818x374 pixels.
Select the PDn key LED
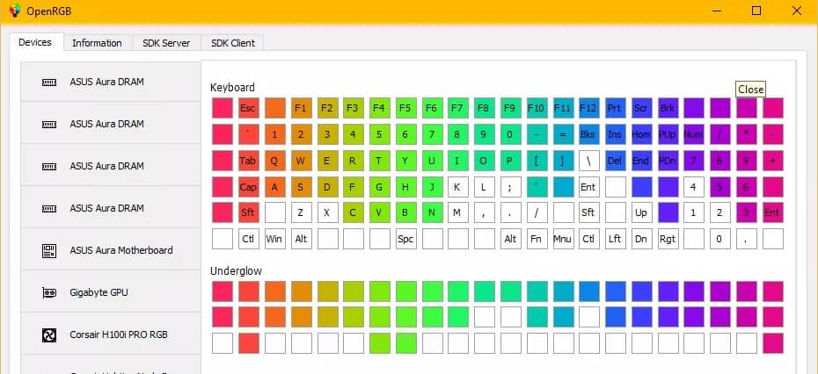668,161
